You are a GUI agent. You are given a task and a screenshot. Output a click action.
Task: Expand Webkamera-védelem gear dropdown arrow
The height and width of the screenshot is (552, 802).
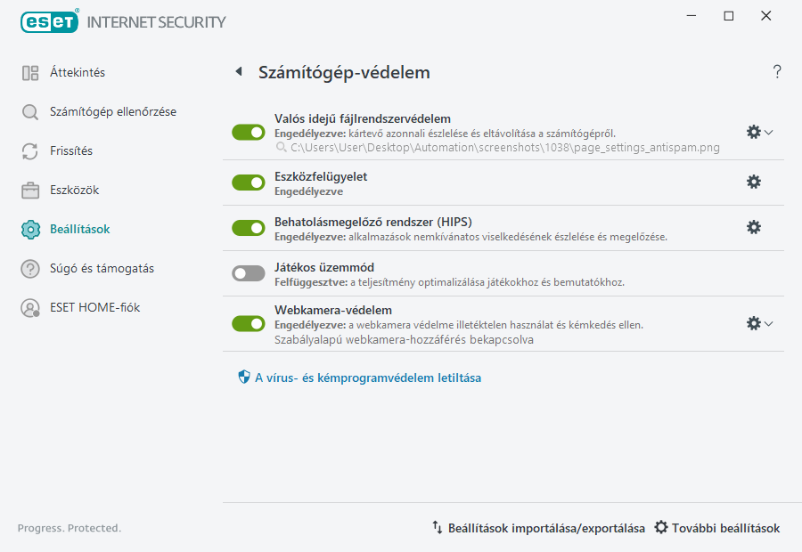(767, 323)
